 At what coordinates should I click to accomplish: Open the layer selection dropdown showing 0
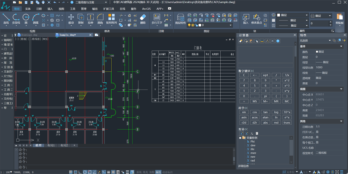pos(231,25)
